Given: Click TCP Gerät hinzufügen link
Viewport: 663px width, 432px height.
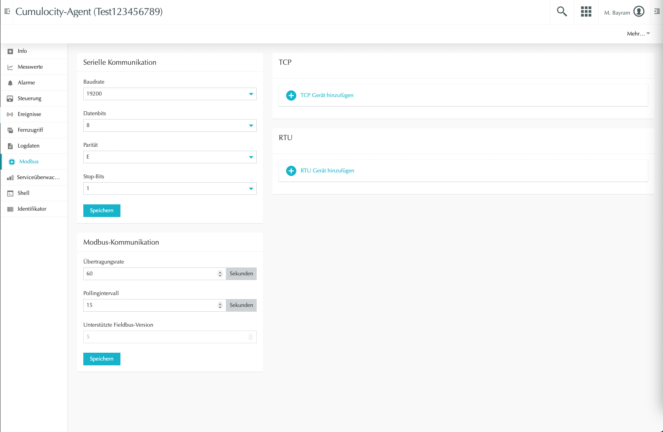Looking at the screenshot, I should (327, 95).
